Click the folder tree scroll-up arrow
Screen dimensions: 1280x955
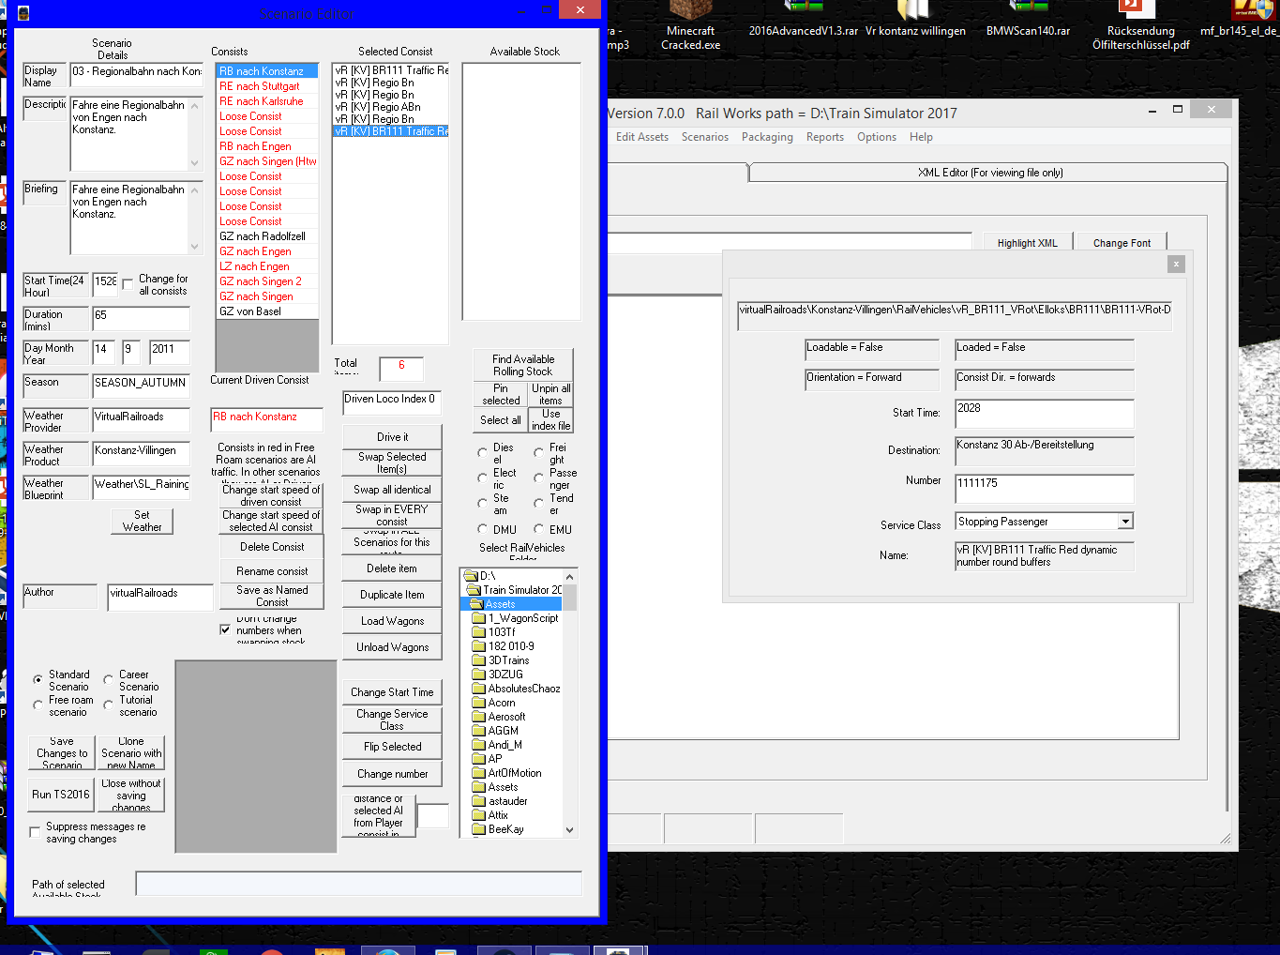pos(569,576)
